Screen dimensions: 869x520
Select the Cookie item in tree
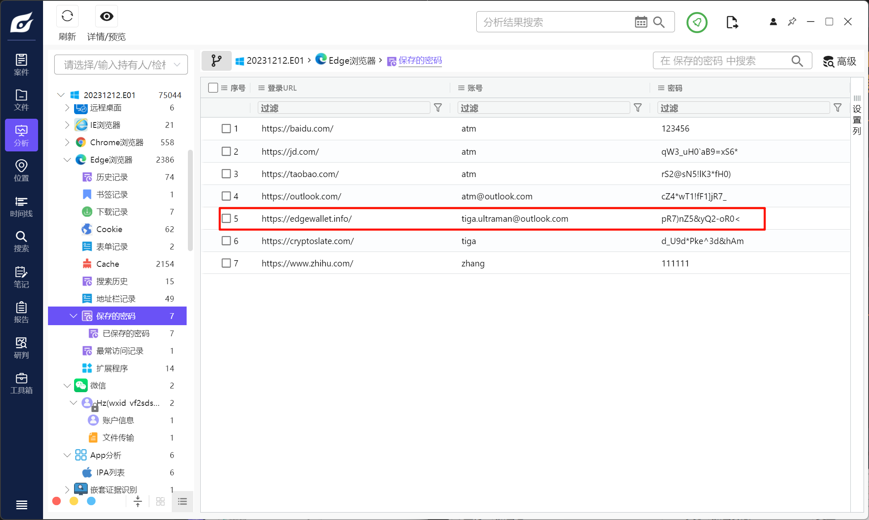coord(109,229)
